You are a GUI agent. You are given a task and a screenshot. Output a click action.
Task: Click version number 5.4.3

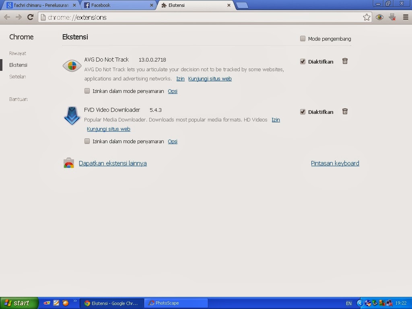(156, 110)
